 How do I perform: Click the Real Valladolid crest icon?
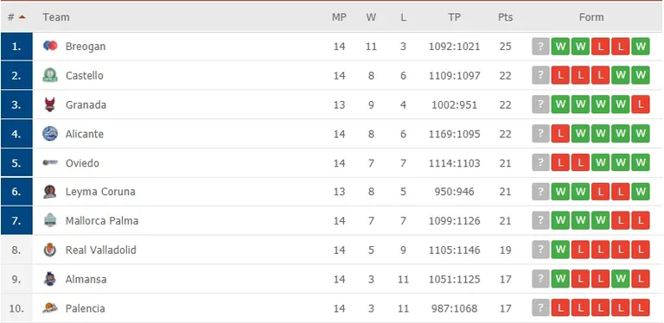tap(50, 250)
